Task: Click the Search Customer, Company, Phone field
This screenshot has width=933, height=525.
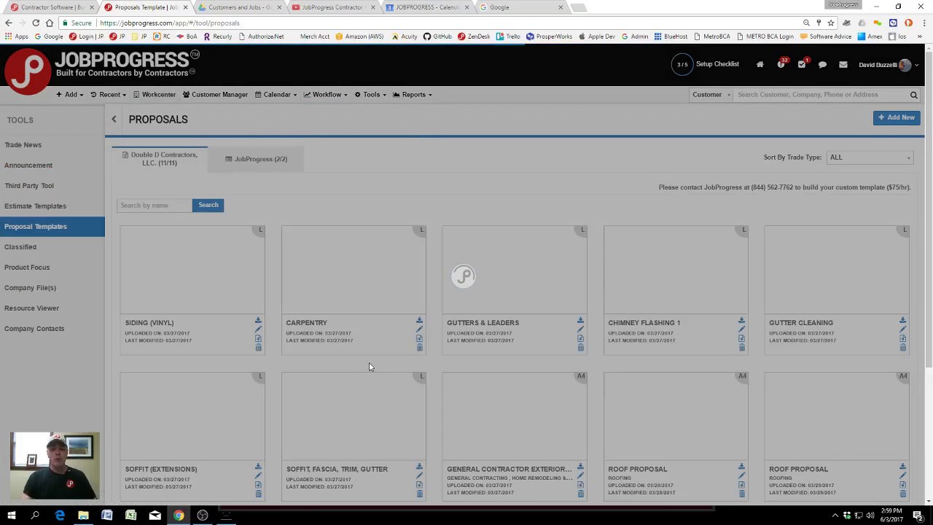Action: [x=820, y=95]
